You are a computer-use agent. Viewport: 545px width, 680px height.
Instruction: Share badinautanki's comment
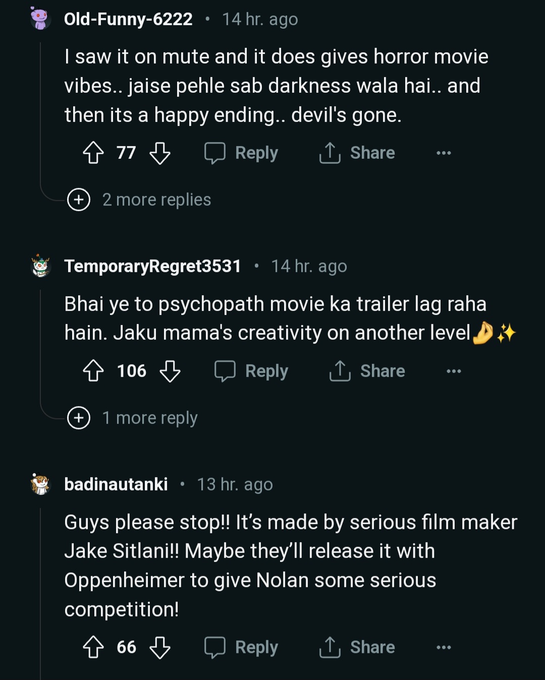point(357,647)
